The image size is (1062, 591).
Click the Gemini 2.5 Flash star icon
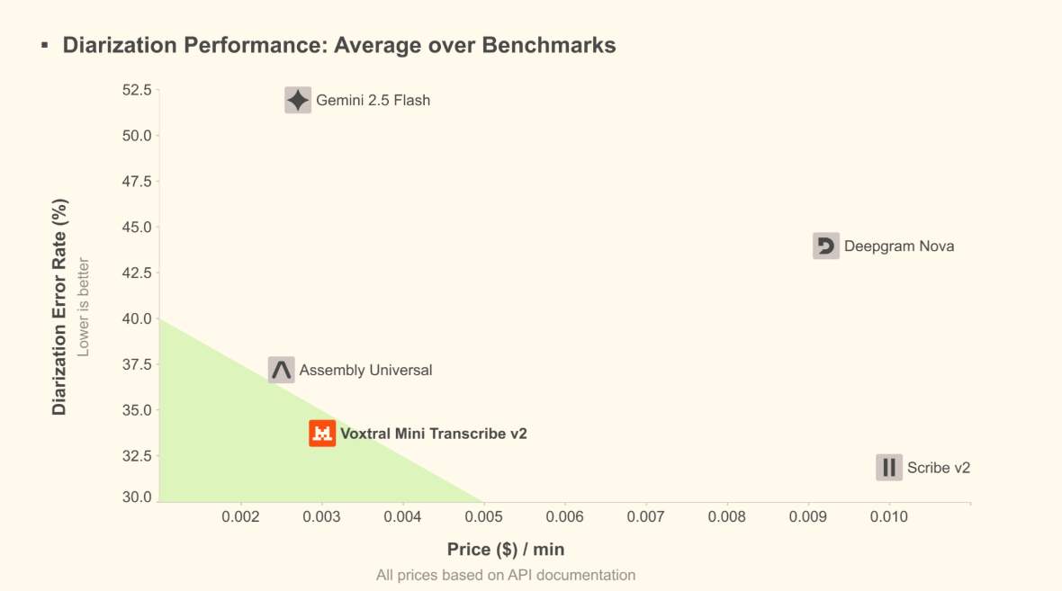pos(298,100)
